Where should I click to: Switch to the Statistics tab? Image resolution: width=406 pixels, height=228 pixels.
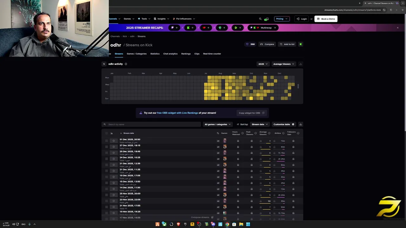tap(155, 54)
